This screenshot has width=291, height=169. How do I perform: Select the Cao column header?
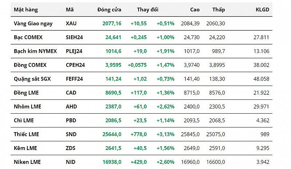click(195, 10)
